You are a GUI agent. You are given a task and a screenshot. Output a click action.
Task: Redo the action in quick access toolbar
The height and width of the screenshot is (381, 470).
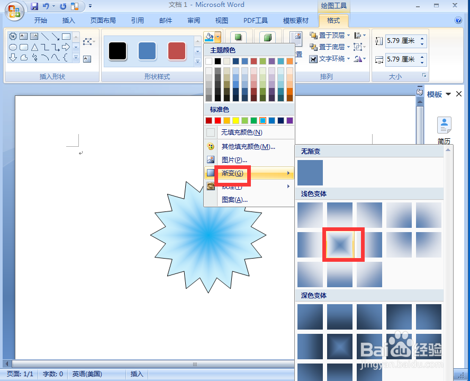pos(63,6)
